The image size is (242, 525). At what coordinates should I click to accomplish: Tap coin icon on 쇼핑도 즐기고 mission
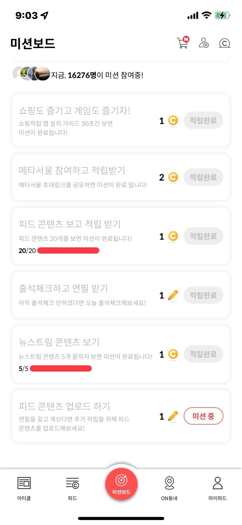pyautogui.click(x=173, y=120)
